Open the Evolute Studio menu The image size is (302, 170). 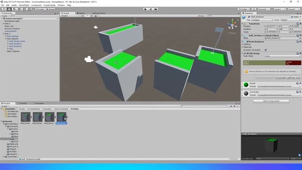pyautogui.click(x=50, y=5)
